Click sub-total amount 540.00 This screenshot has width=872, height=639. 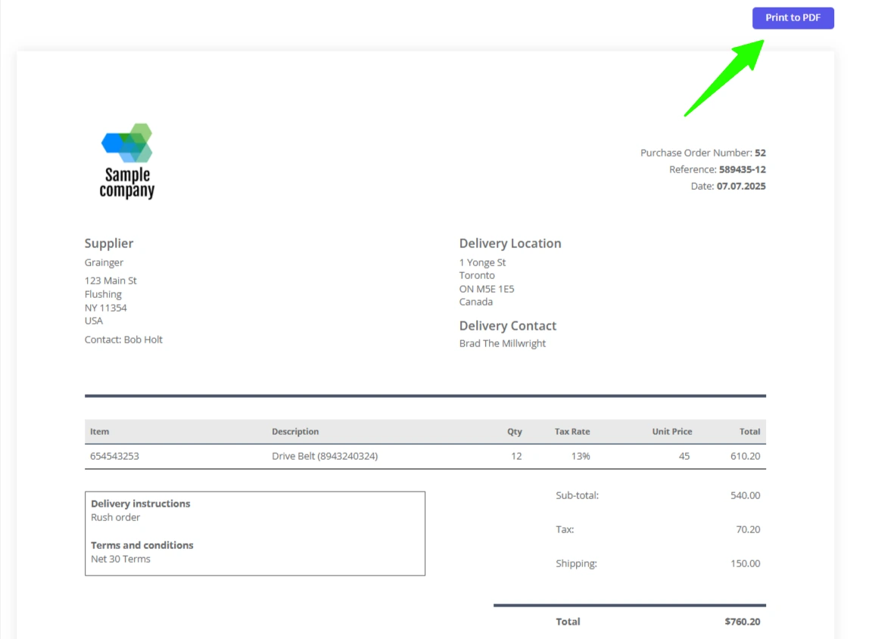pos(745,495)
